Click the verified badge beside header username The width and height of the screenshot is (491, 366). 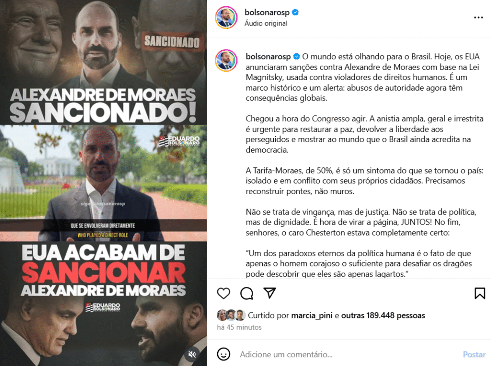click(x=295, y=12)
